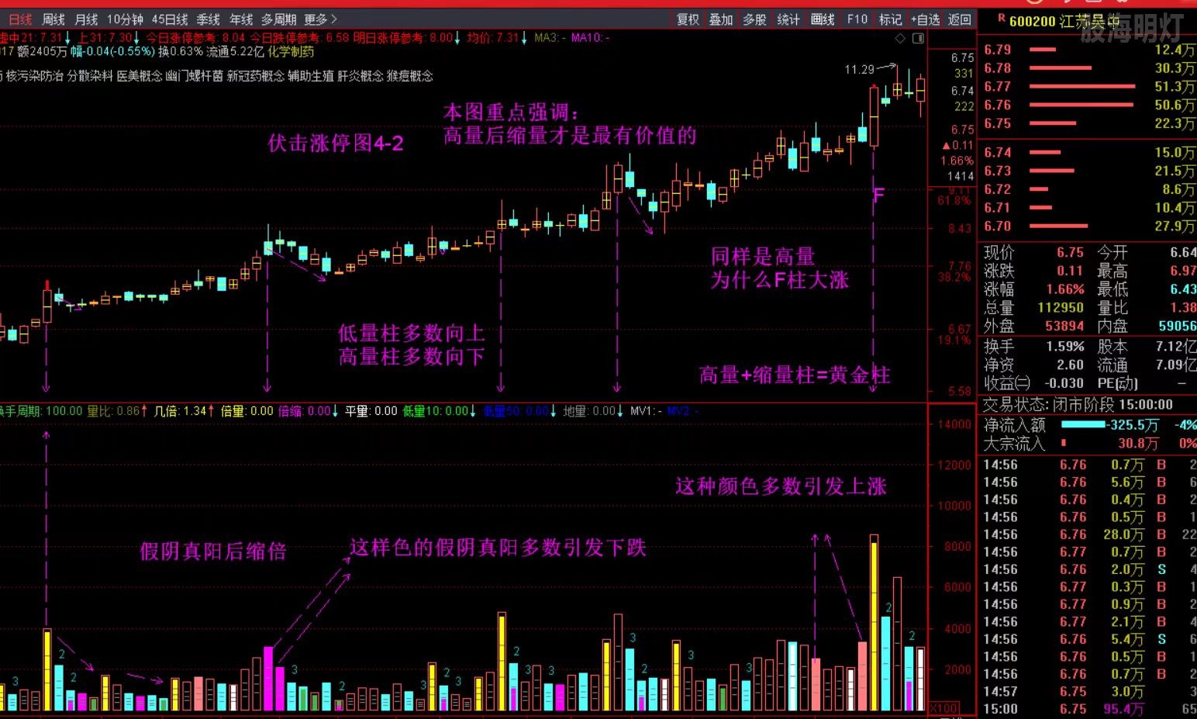Select the 6.75 sell order row
1197x719 pixels.
[x=1088, y=123]
